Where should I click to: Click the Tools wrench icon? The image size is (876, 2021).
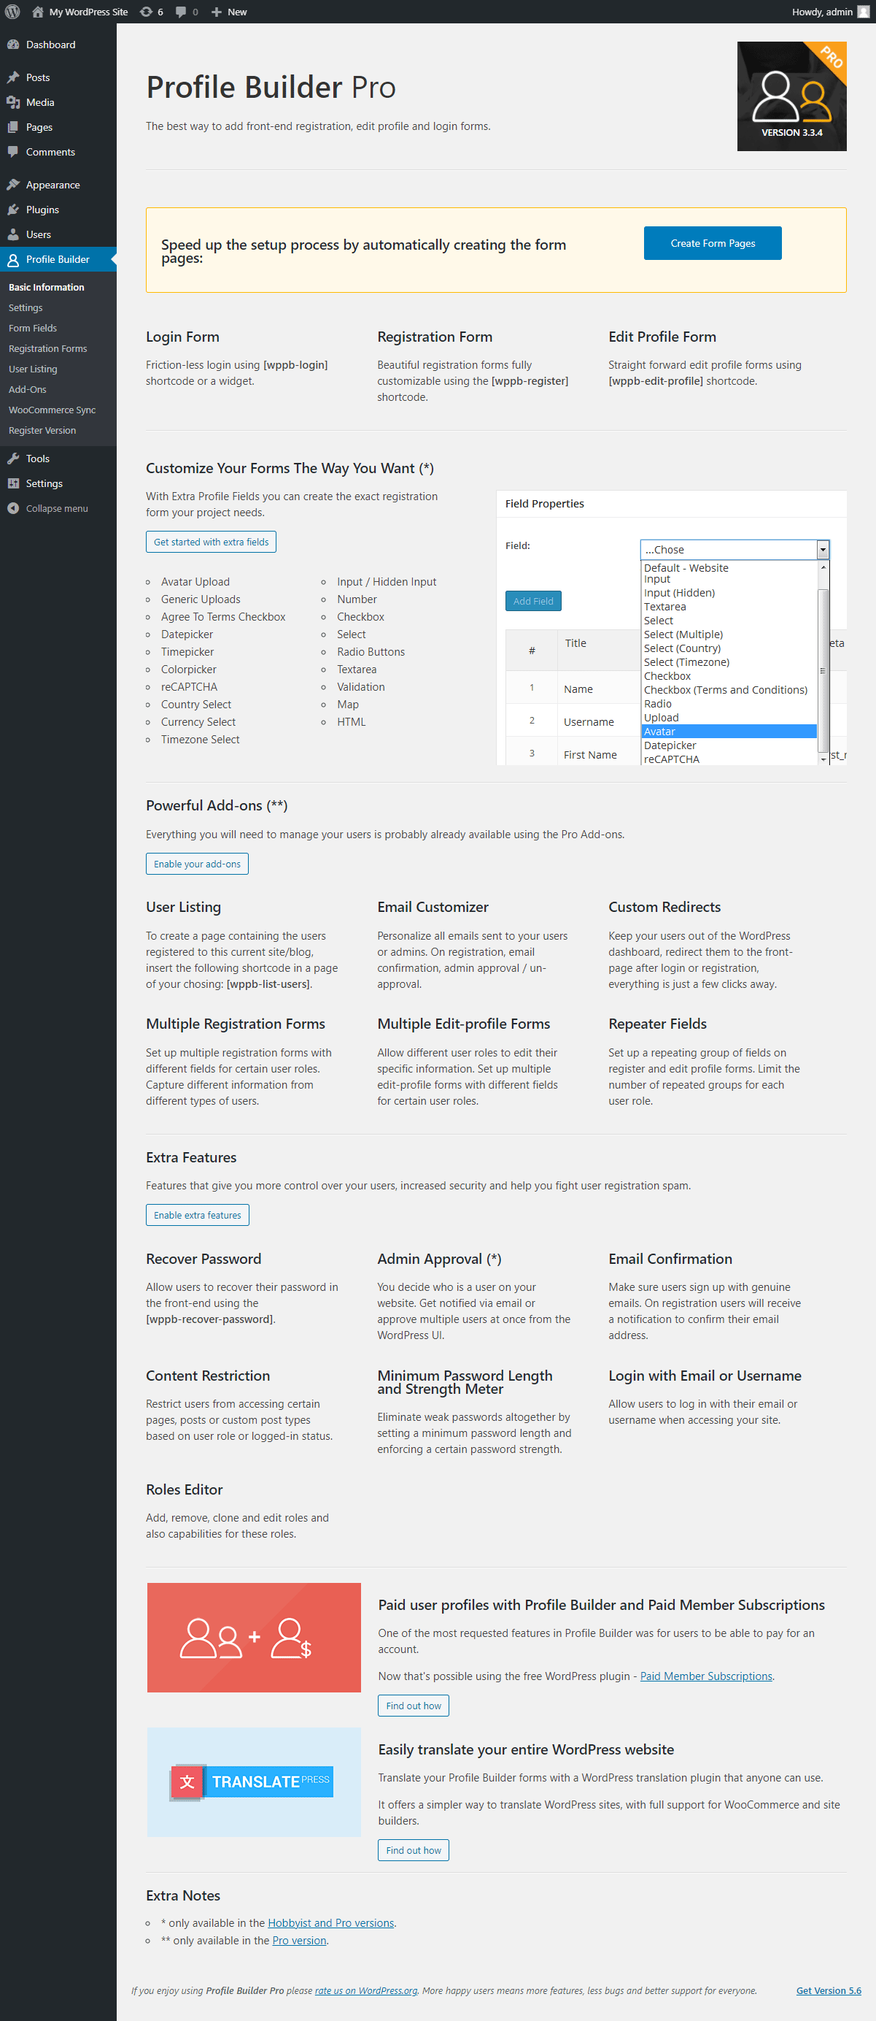click(x=13, y=459)
